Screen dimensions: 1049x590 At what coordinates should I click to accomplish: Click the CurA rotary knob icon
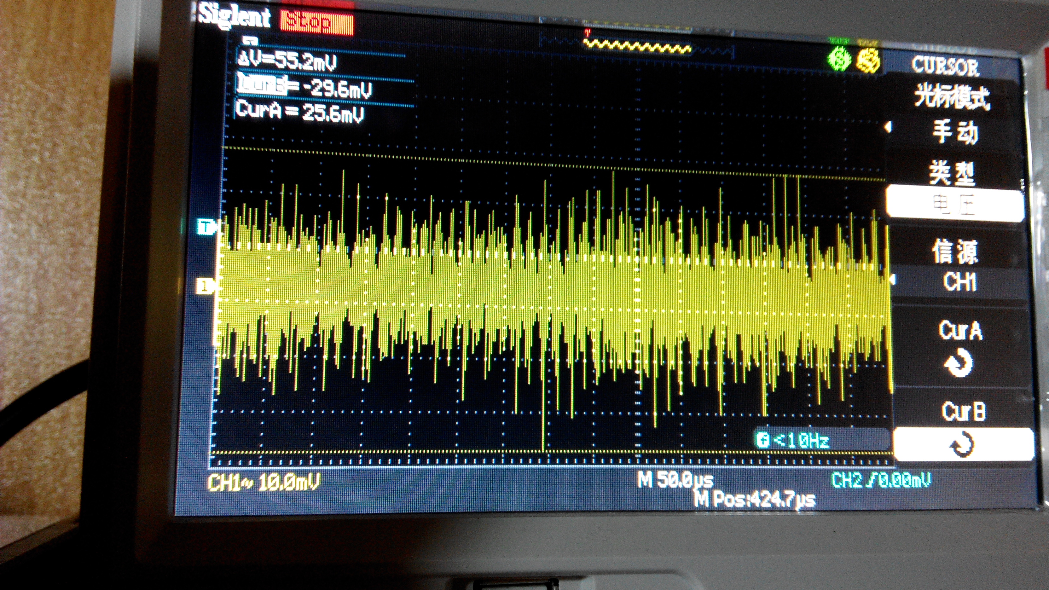959,362
